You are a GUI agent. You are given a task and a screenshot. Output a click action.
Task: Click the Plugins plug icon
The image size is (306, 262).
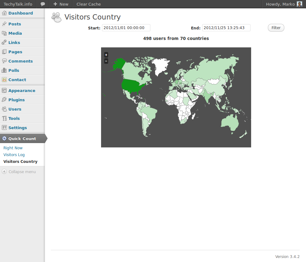[x=4, y=100]
